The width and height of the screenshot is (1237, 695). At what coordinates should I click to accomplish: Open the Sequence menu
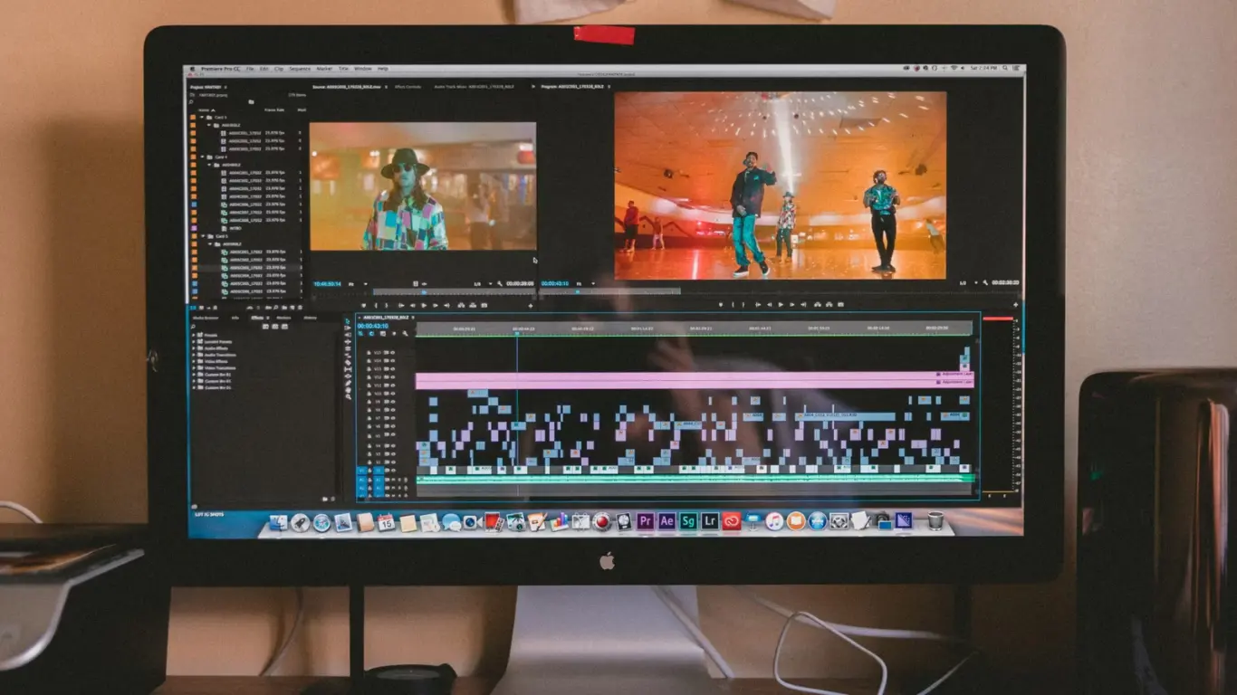300,69
